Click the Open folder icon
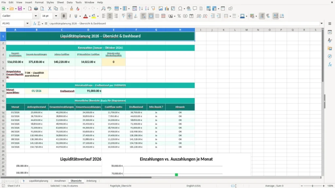335x188 pixels. point(11,8)
